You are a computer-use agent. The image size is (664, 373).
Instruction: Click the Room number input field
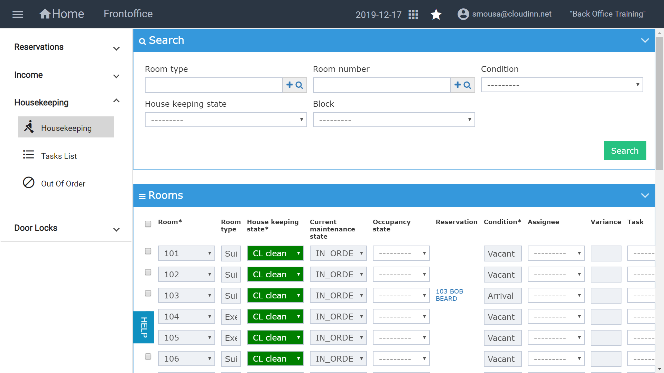[x=382, y=85]
